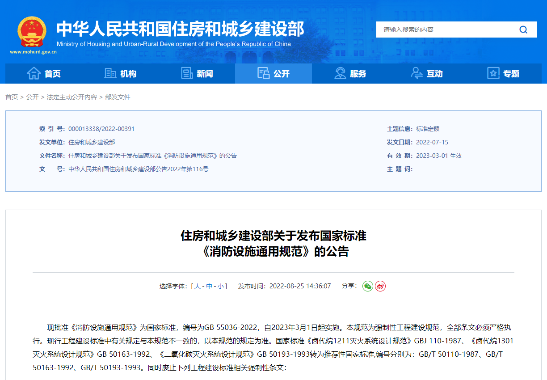The height and width of the screenshot is (380, 547).
Task: Set font size to small (小)
Action: 221,286
